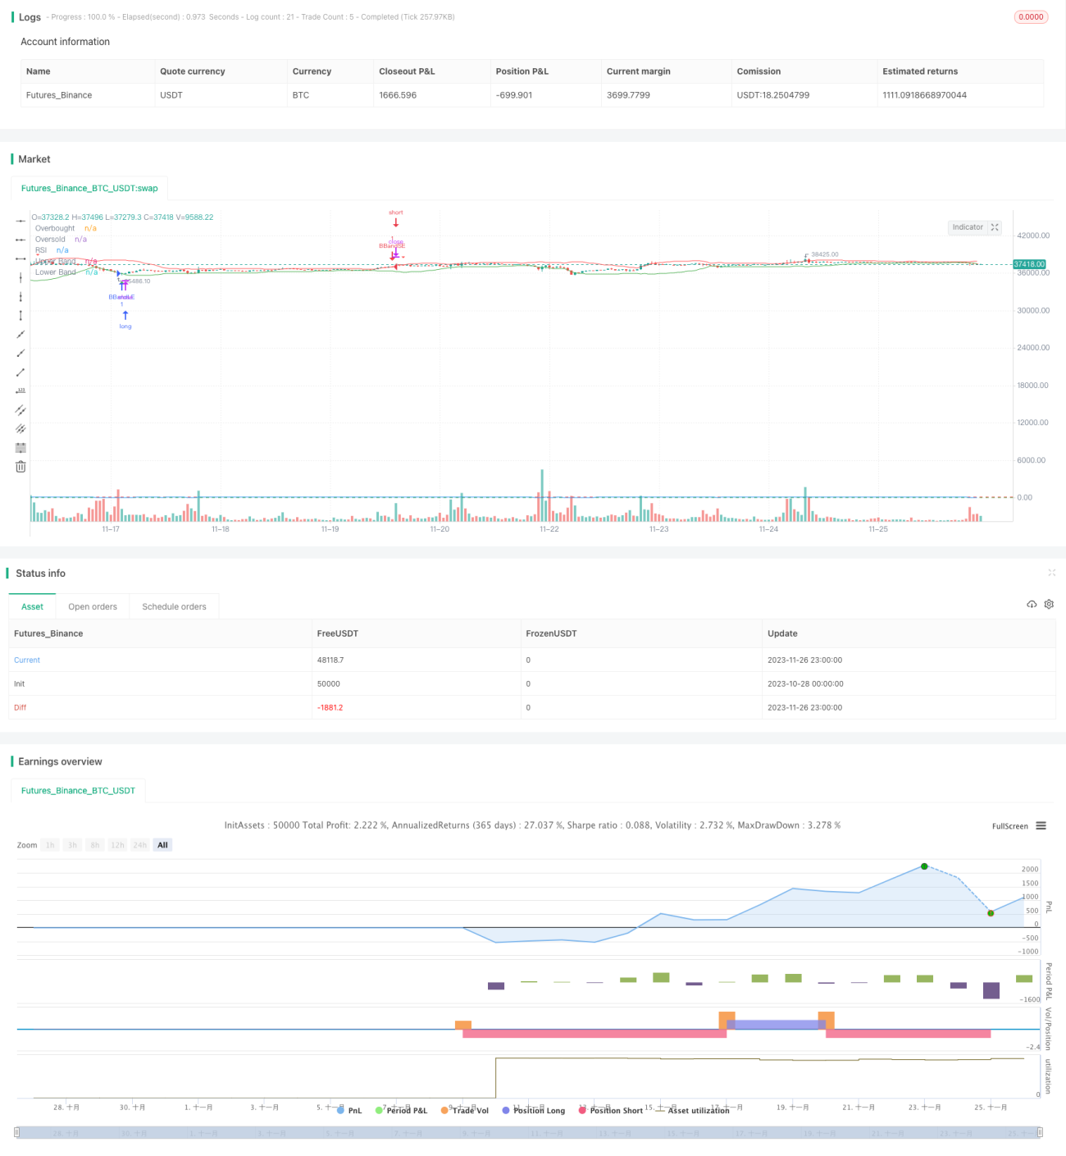Open Status info settings gear icon

point(1049,604)
